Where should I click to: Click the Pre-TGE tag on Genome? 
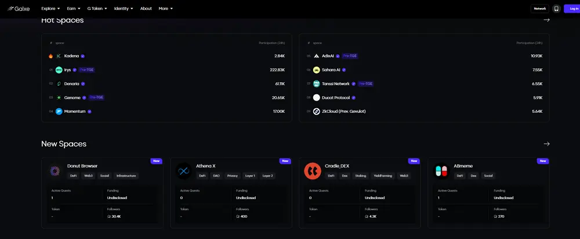(x=96, y=97)
